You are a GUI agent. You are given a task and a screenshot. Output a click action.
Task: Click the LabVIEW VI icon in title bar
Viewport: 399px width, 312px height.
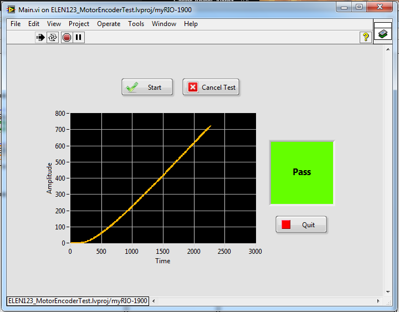(11, 9)
